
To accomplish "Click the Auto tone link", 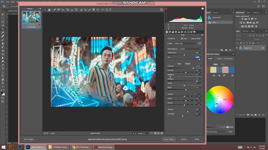I will point(179,64).
